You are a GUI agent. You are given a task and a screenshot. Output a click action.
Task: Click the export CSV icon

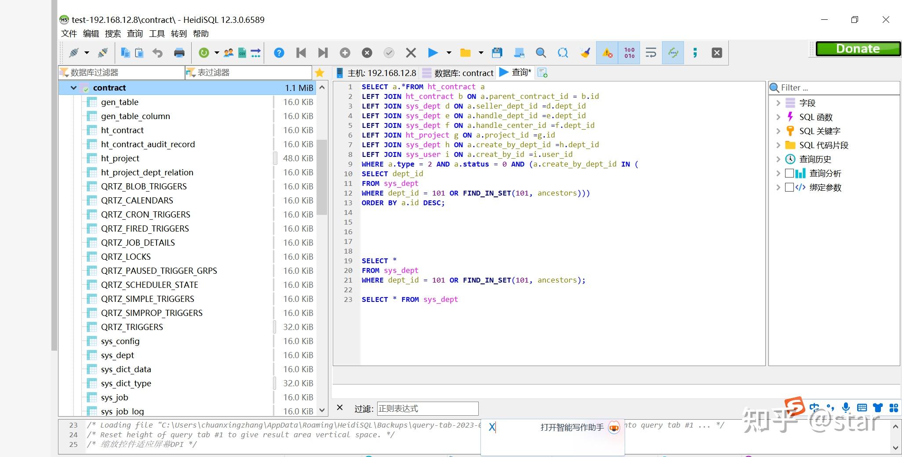coord(242,53)
